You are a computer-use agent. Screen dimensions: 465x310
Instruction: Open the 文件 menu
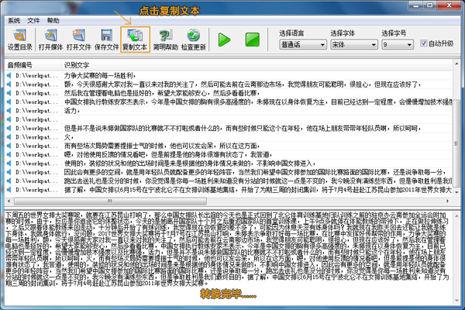point(33,20)
